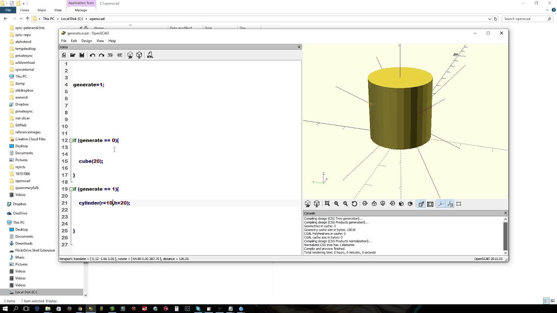Switch to the Right view
The height and width of the screenshot is (313, 557).
coord(365,204)
